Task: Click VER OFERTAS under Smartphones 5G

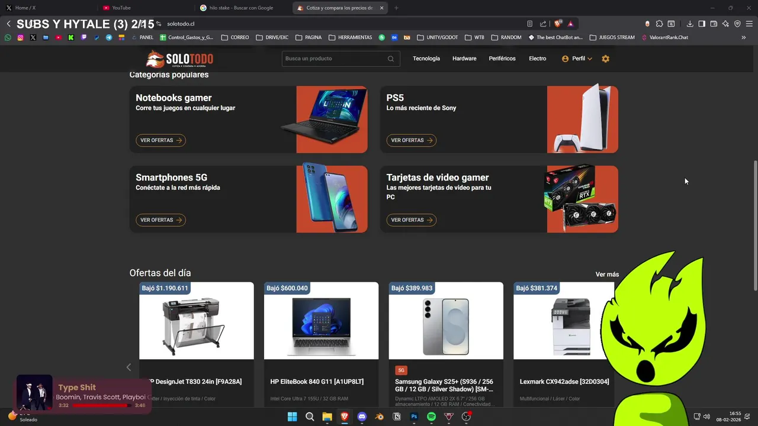Action: 161,220
